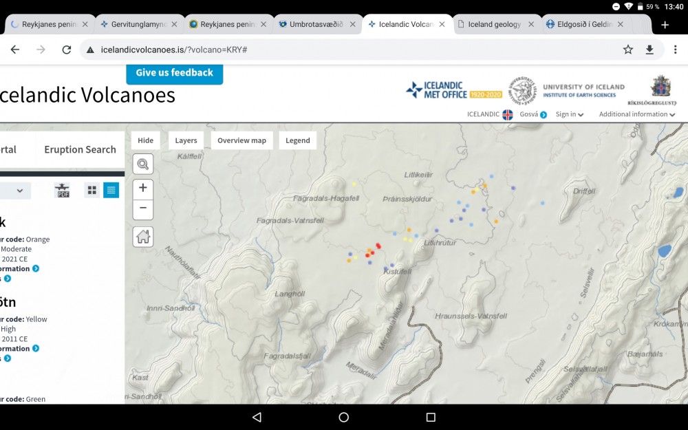688x430 pixels.
Task: Switch to the Iceland geology browser tab
Action: [495, 24]
